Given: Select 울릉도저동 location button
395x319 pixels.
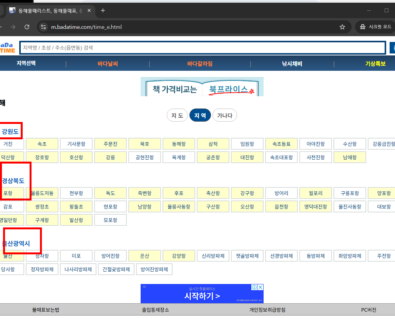Looking at the screenshot, I should click(42, 193).
